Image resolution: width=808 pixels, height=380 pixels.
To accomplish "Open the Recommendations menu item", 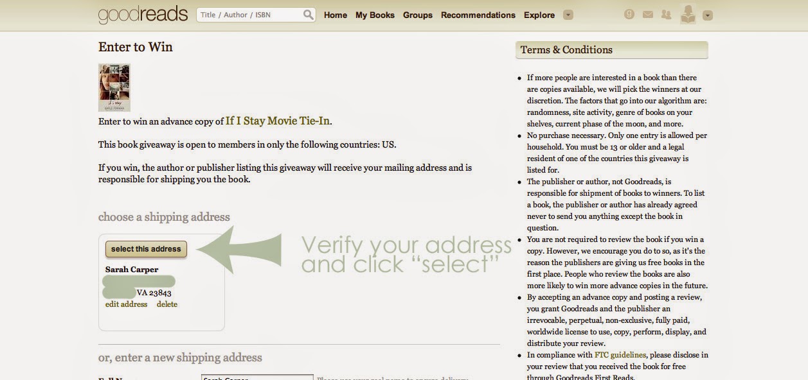I will (x=478, y=15).
